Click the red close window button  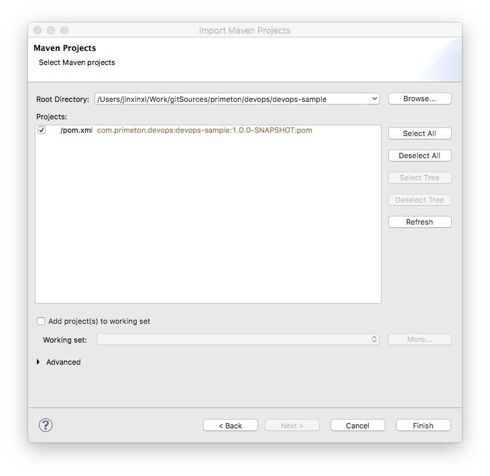38,30
